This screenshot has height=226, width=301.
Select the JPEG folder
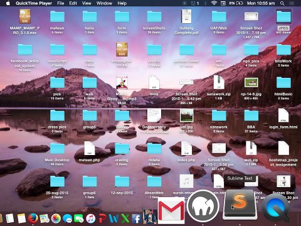click(x=283, y=17)
